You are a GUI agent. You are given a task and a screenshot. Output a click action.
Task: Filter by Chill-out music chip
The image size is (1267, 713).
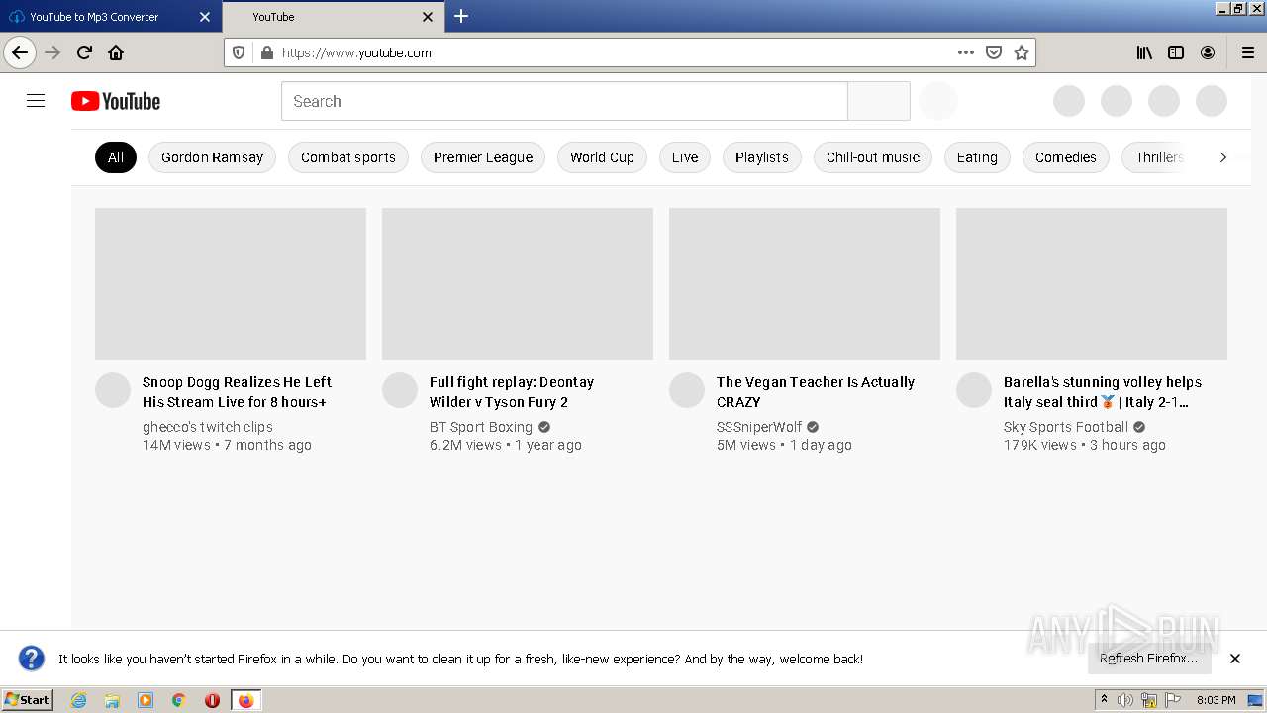pos(873,157)
